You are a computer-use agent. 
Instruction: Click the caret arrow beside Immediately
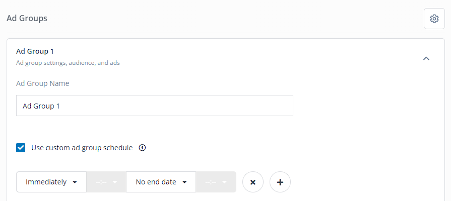pos(75,182)
